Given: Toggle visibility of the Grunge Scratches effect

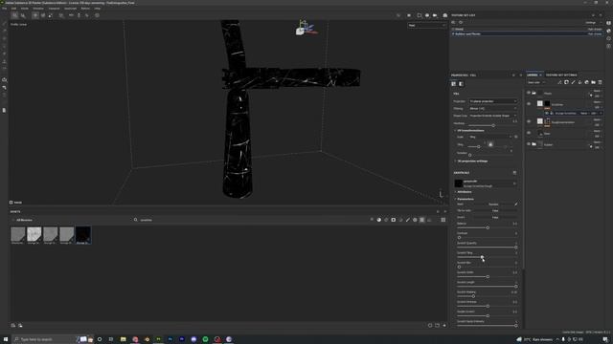Looking at the screenshot, I should (547, 113).
